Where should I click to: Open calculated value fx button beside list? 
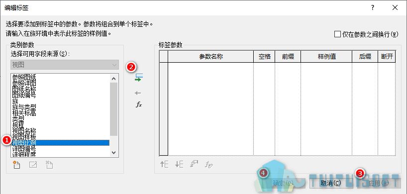[139, 105]
